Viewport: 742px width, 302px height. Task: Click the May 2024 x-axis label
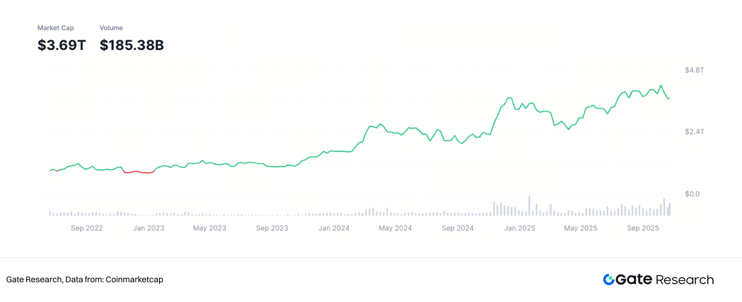coord(395,228)
